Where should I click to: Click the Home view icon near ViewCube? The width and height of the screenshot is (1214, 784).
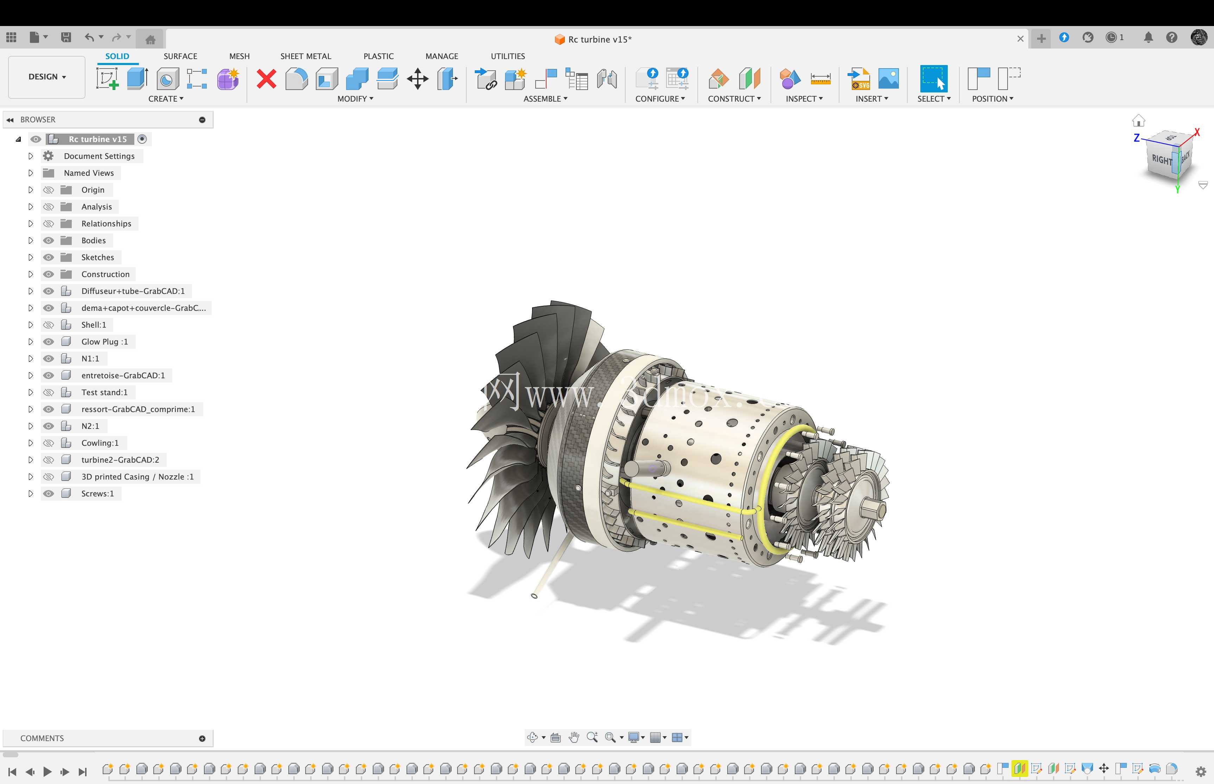tap(1139, 121)
